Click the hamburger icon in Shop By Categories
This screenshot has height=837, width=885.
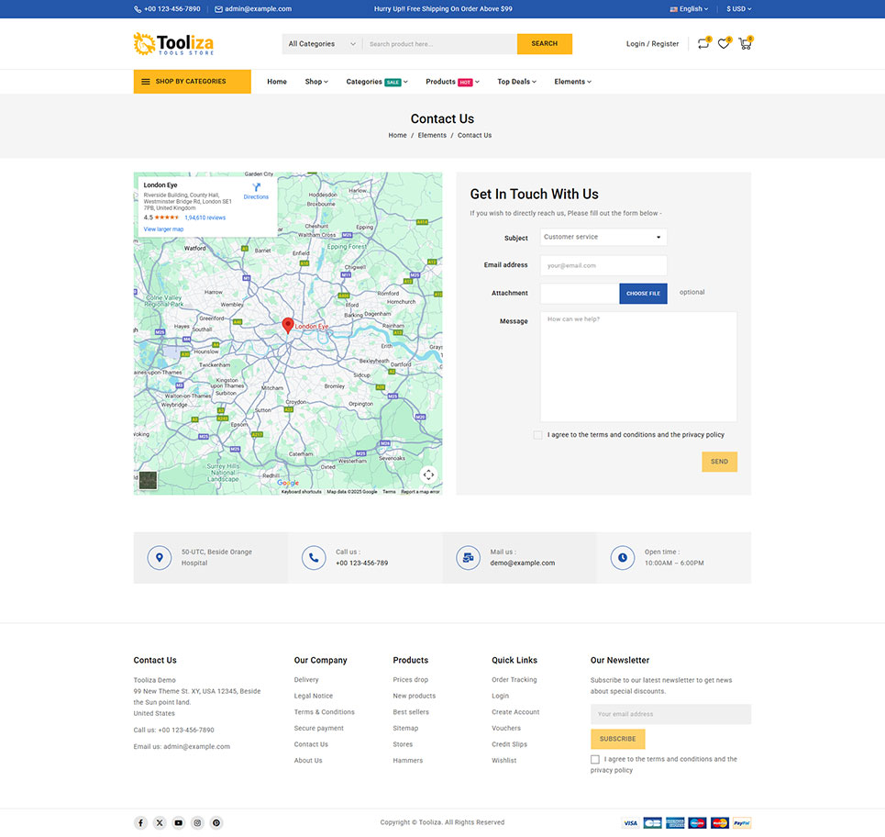click(146, 82)
